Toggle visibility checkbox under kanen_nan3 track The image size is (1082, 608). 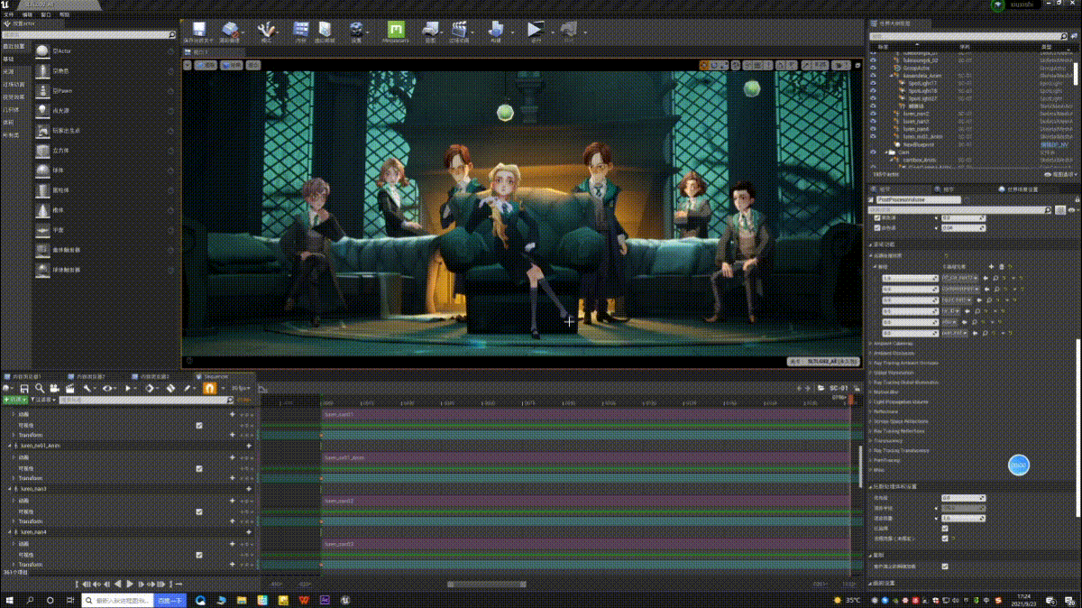click(199, 511)
